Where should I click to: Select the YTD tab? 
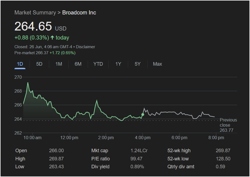point(98,64)
